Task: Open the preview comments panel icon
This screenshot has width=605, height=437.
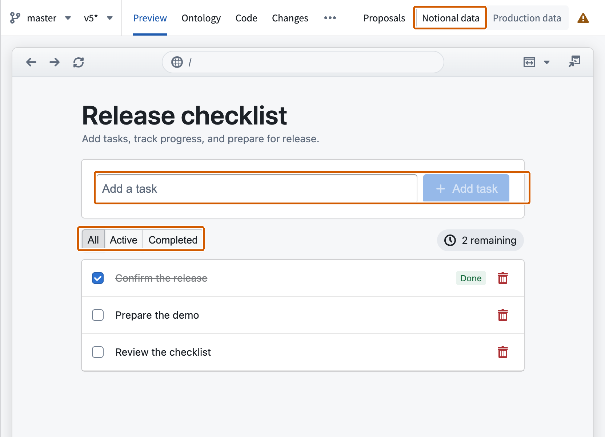Action: tap(574, 61)
